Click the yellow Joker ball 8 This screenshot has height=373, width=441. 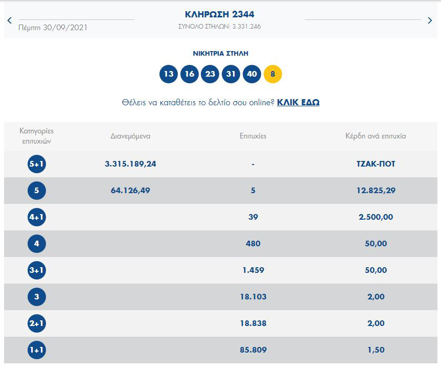pyautogui.click(x=273, y=74)
